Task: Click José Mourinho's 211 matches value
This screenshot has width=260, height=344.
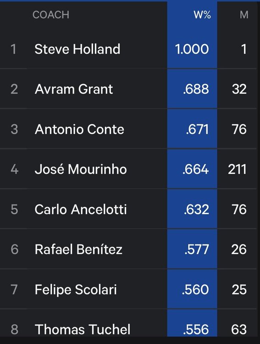Action: coord(237,169)
